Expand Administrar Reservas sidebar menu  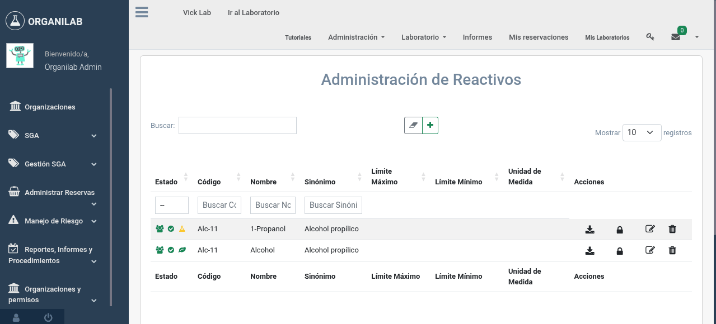coord(53,197)
